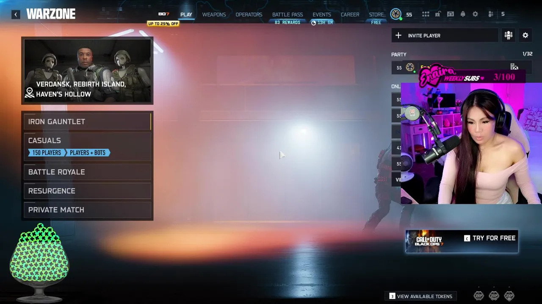Open the Weapons tab
This screenshot has height=304, width=542.
pyautogui.click(x=214, y=14)
